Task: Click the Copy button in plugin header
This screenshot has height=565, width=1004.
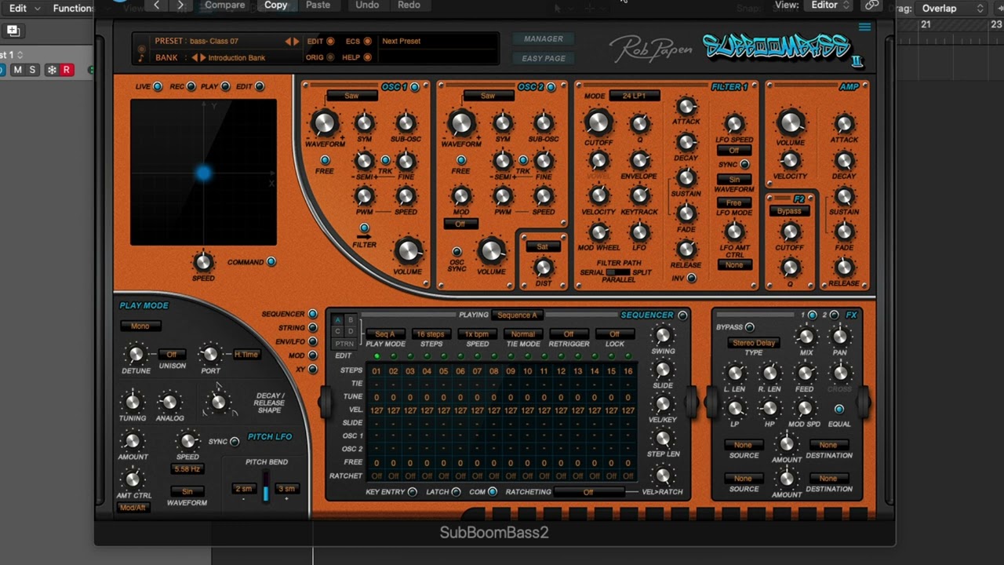Action: [x=275, y=5]
